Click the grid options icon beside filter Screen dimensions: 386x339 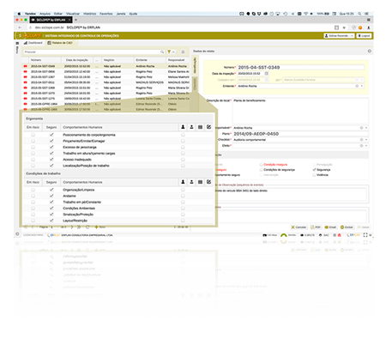tap(183, 51)
